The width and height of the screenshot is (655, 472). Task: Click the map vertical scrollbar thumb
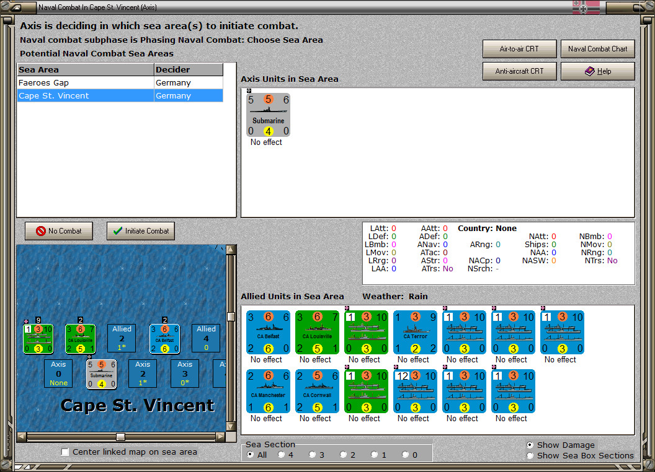point(231,317)
